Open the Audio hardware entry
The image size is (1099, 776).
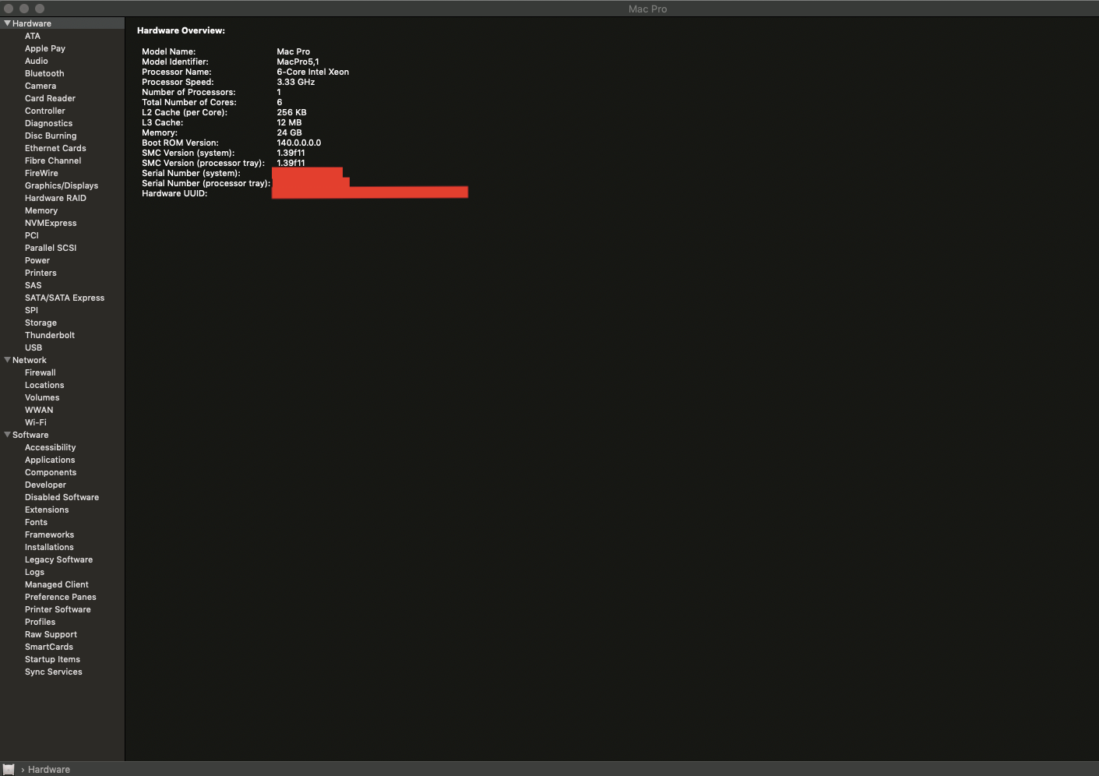(x=37, y=61)
